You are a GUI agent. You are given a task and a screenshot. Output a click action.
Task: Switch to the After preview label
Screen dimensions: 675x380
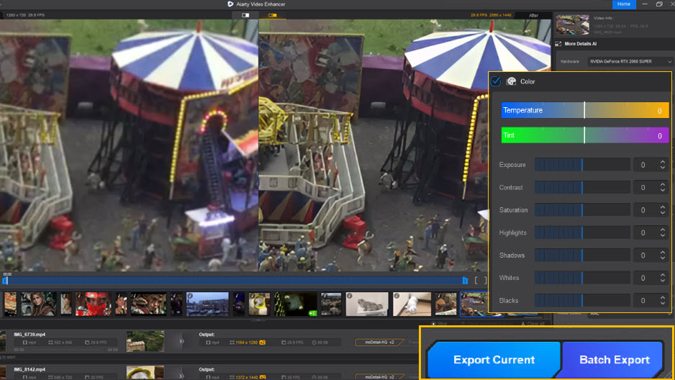[x=533, y=15]
